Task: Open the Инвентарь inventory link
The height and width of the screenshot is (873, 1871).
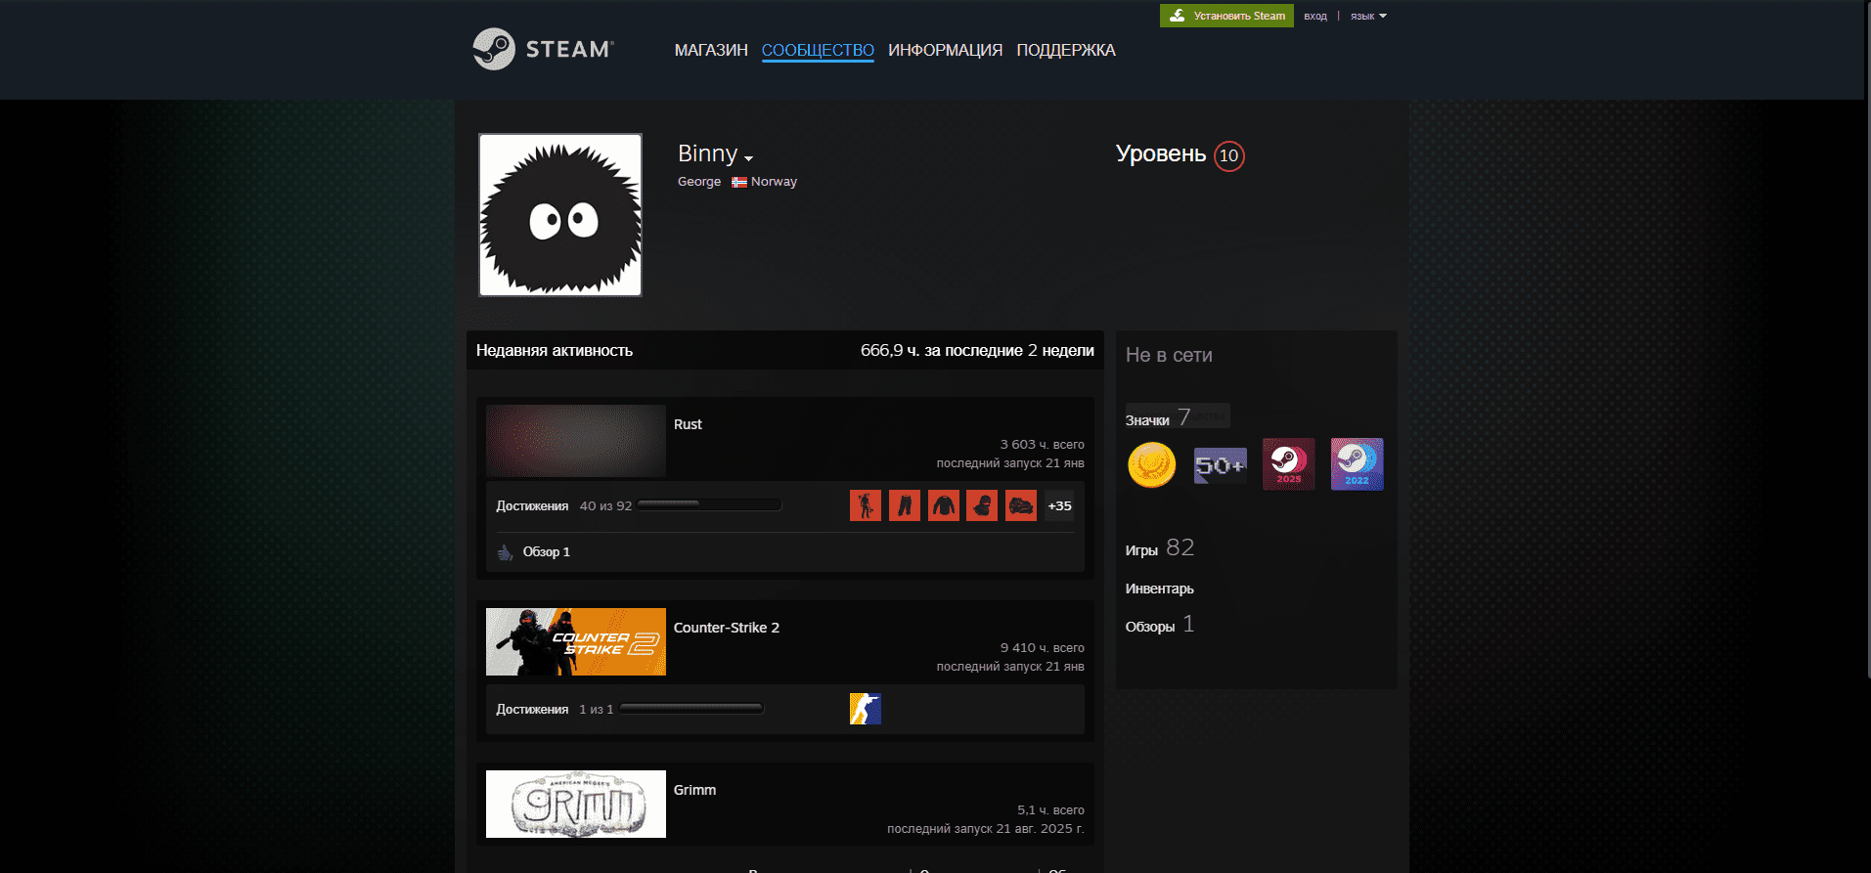Action: (1159, 589)
